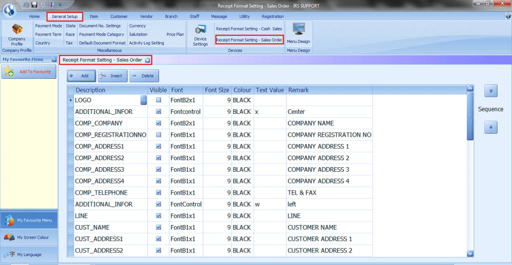Image resolution: width=512 pixels, height=265 pixels.
Task: Open Receipt Format Setting - Cash Sales
Action: (x=249, y=28)
